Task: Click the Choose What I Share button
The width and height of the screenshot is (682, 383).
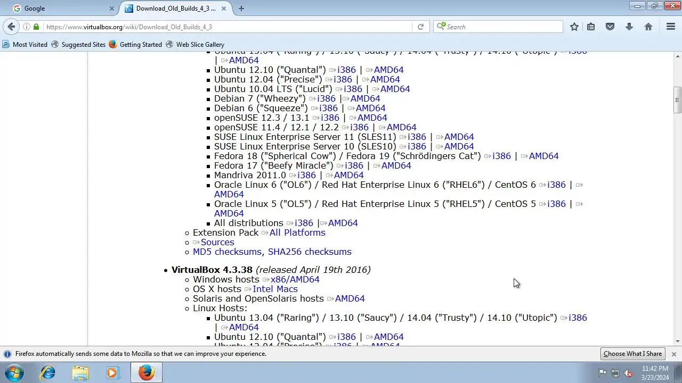Action: (x=632, y=354)
